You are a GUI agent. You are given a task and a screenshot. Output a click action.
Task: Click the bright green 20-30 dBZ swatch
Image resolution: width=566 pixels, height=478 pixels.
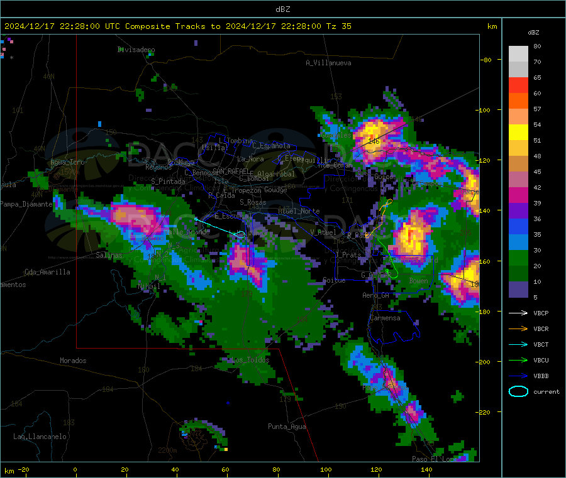click(x=518, y=258)
